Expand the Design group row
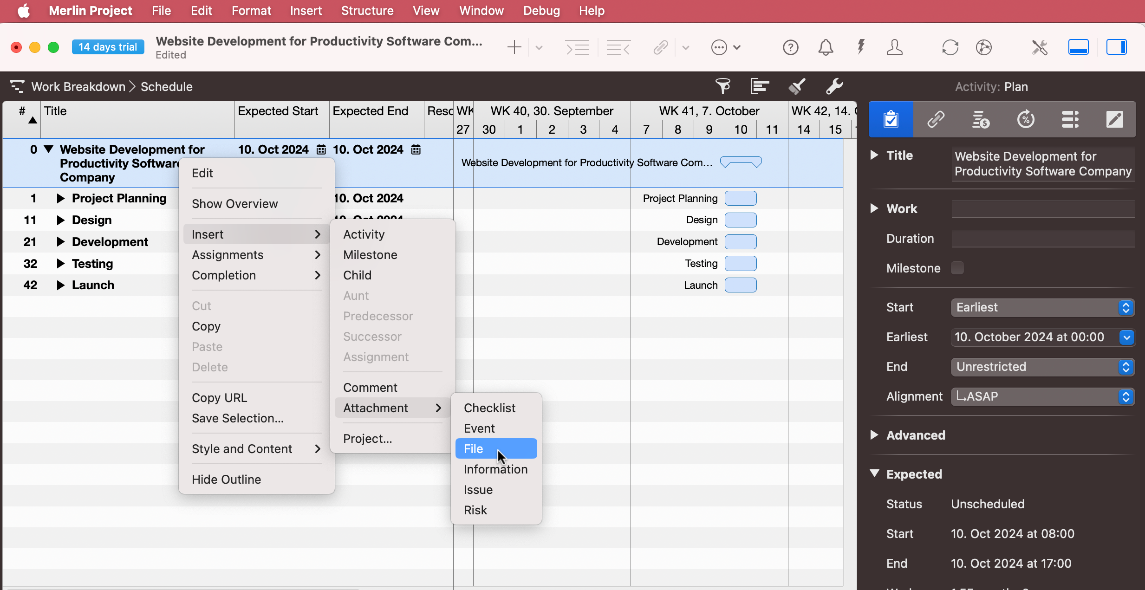Screen dimensions: 1145x590 (x=60, y=220)
